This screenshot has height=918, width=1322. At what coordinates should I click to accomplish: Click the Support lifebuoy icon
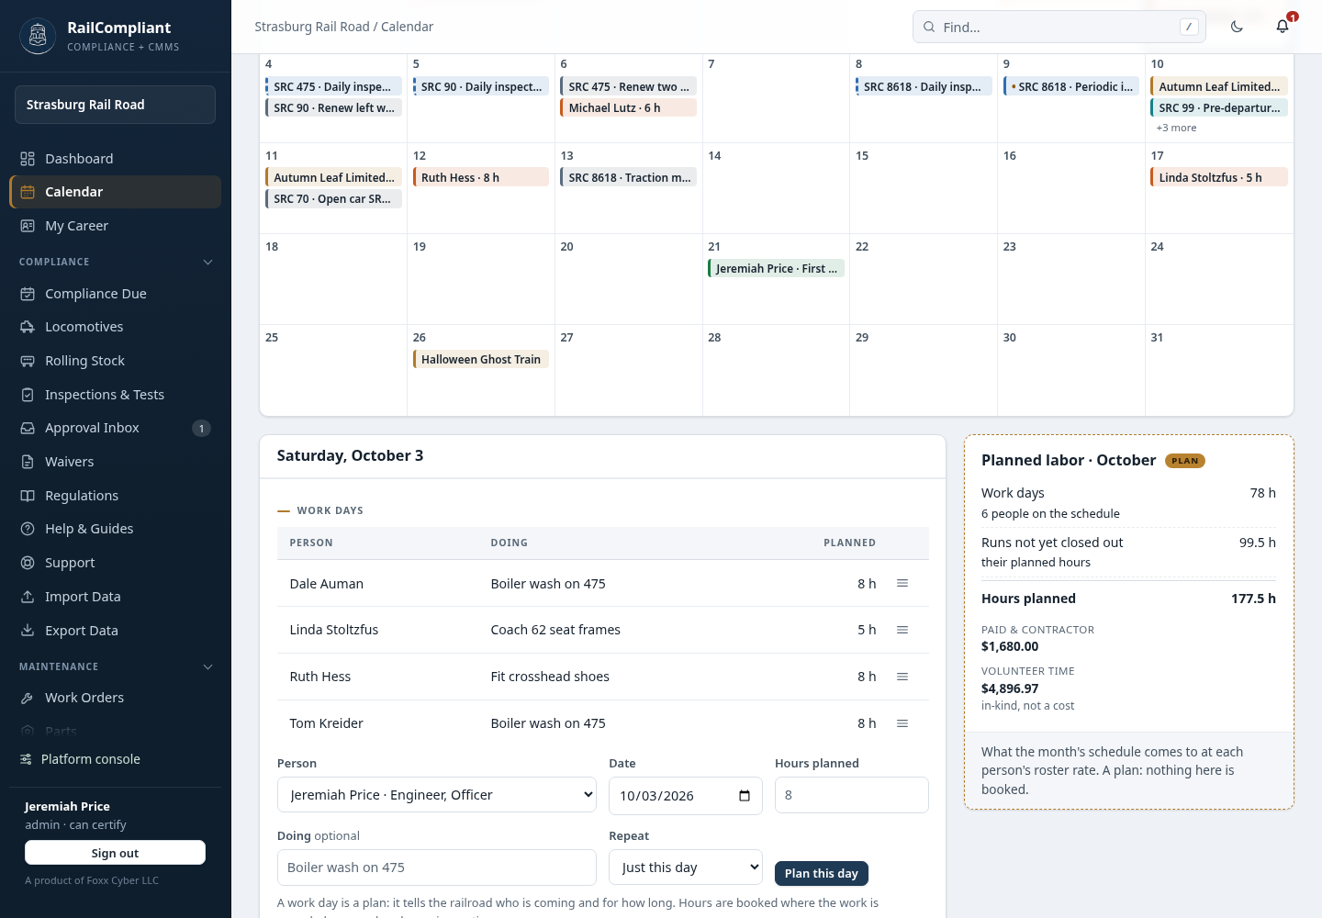(28, 563)
